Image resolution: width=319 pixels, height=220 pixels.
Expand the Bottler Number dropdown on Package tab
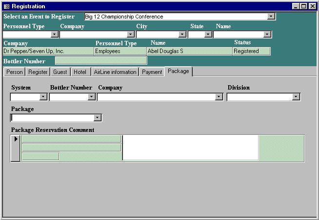92,97
